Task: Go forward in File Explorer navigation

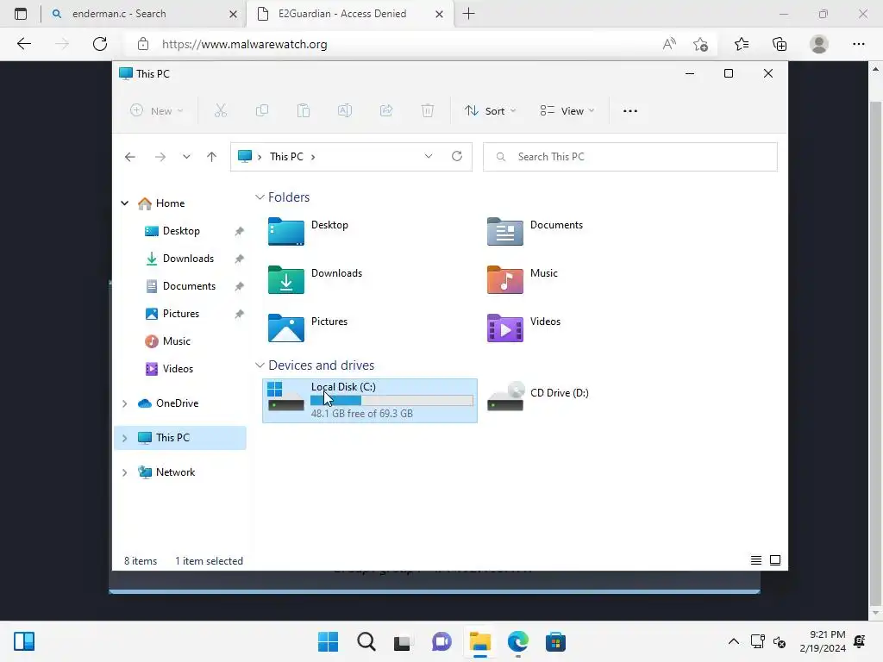Action: [160, 157]
